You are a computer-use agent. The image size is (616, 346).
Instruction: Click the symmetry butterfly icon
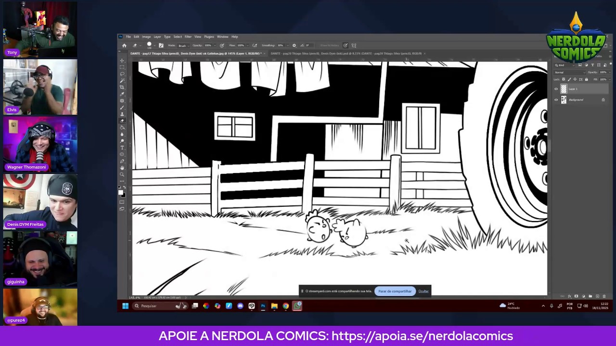coord(354,46)
